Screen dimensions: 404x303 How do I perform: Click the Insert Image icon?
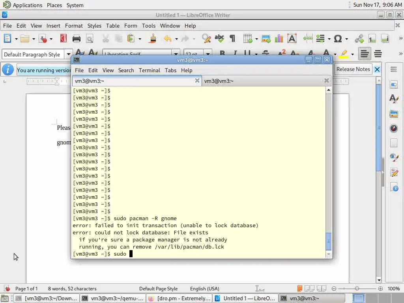(266, 39)
